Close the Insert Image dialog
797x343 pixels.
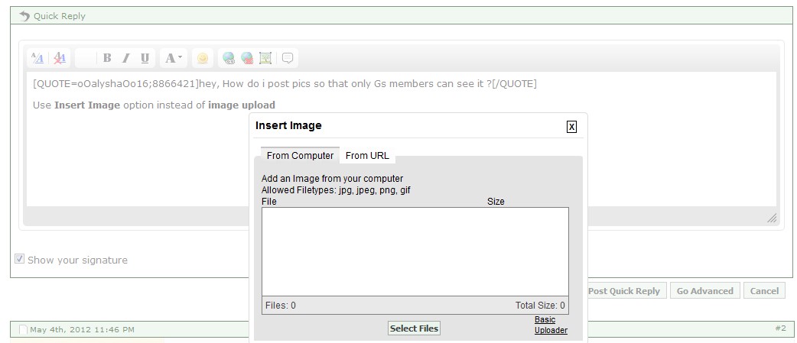571,127
